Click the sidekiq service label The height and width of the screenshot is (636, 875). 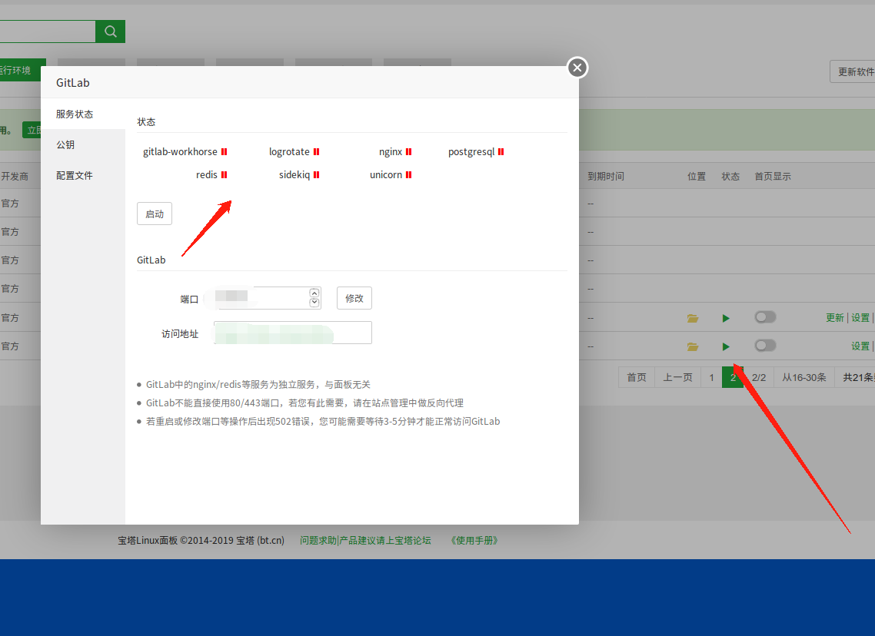(x=294, y=175)
